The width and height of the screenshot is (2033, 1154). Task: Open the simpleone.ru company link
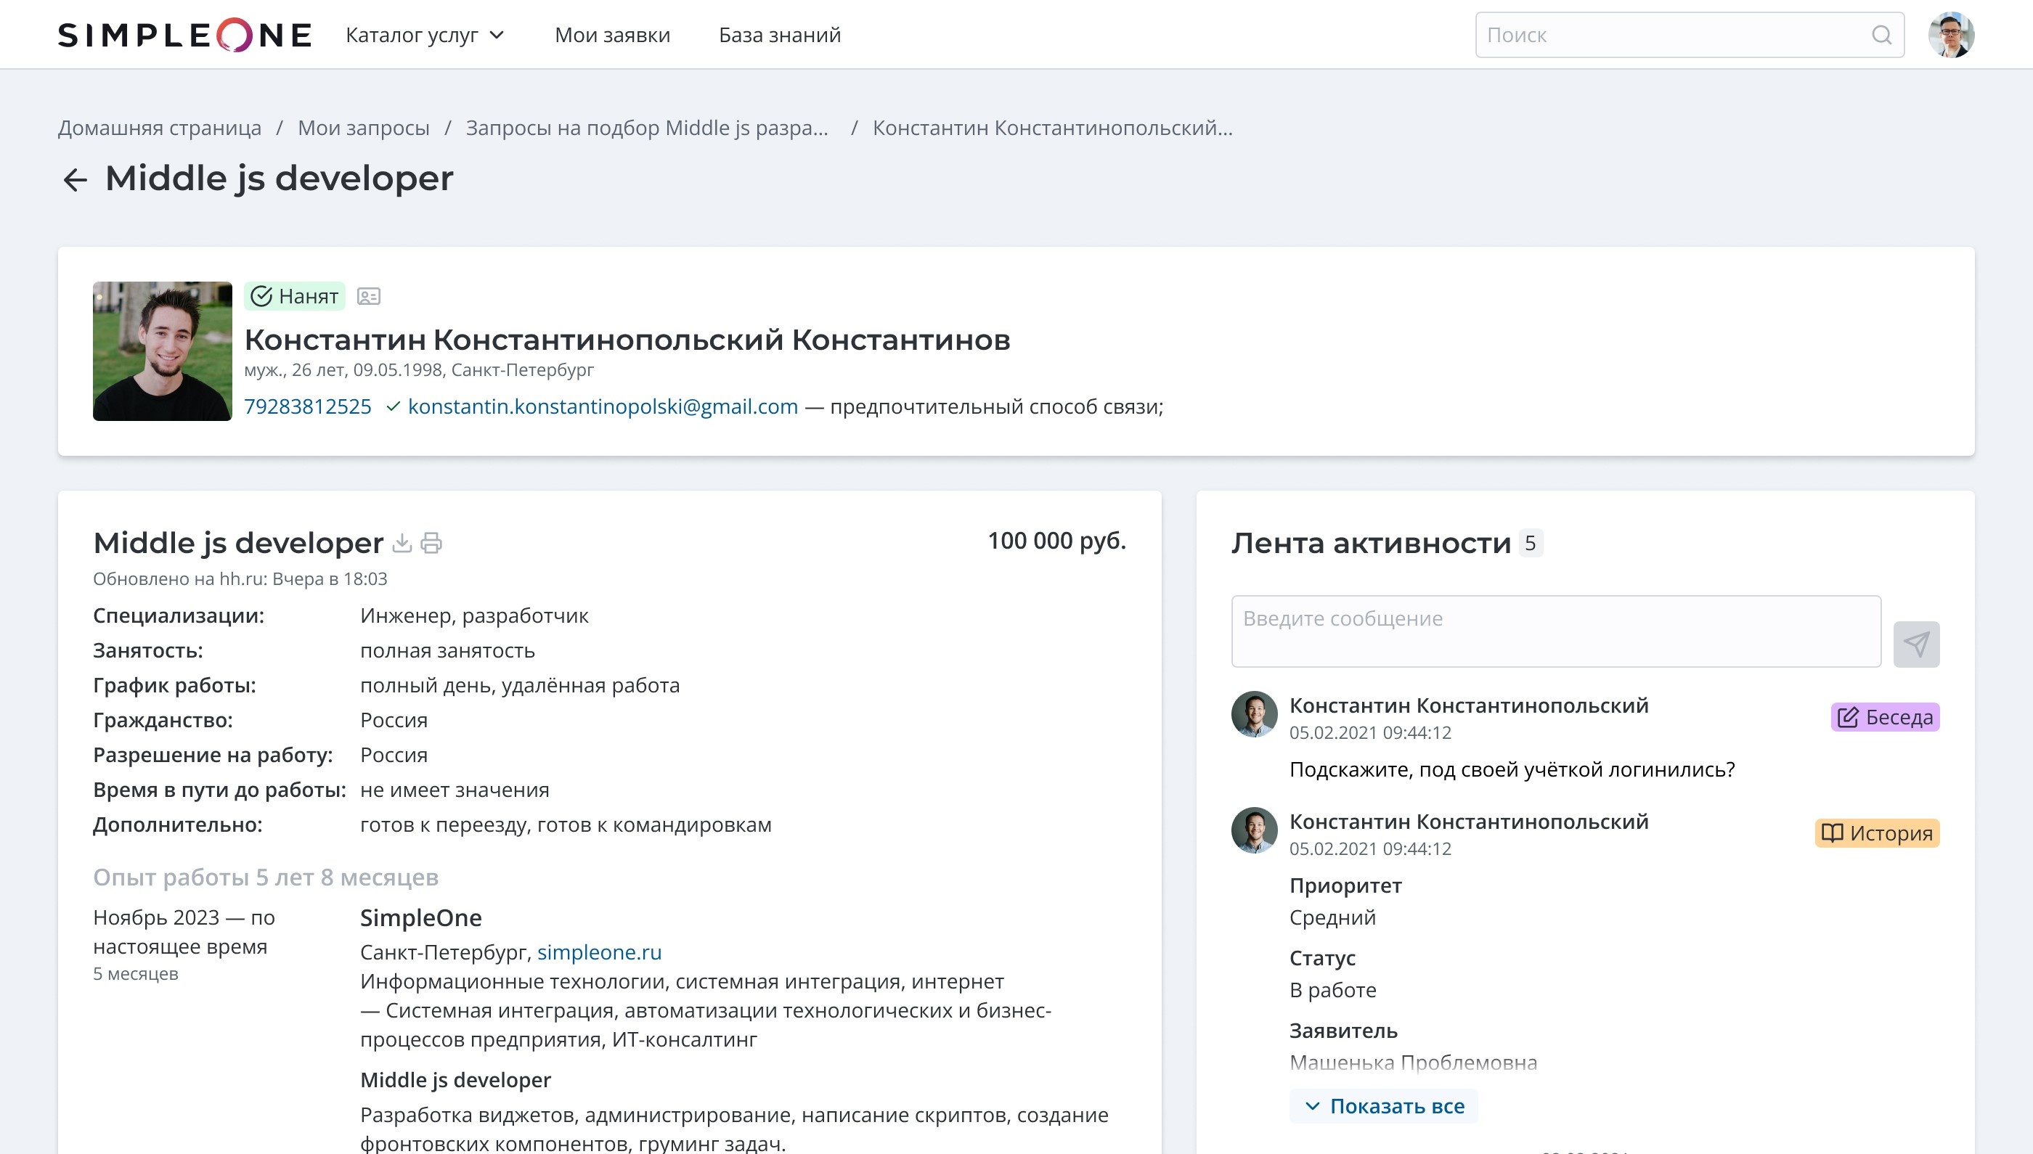[600, 952]
